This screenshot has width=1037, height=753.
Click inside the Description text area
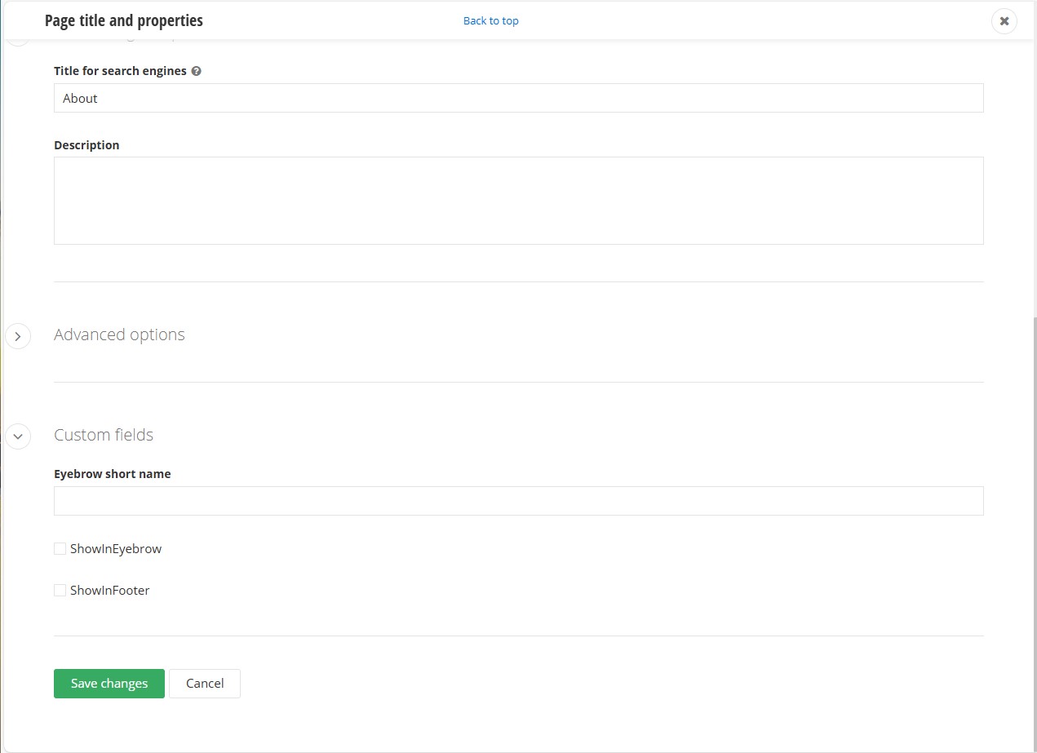coord(518,200)
